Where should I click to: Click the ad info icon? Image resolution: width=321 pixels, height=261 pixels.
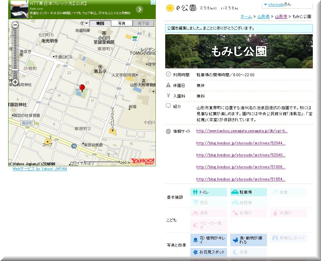tap(153, 3)
